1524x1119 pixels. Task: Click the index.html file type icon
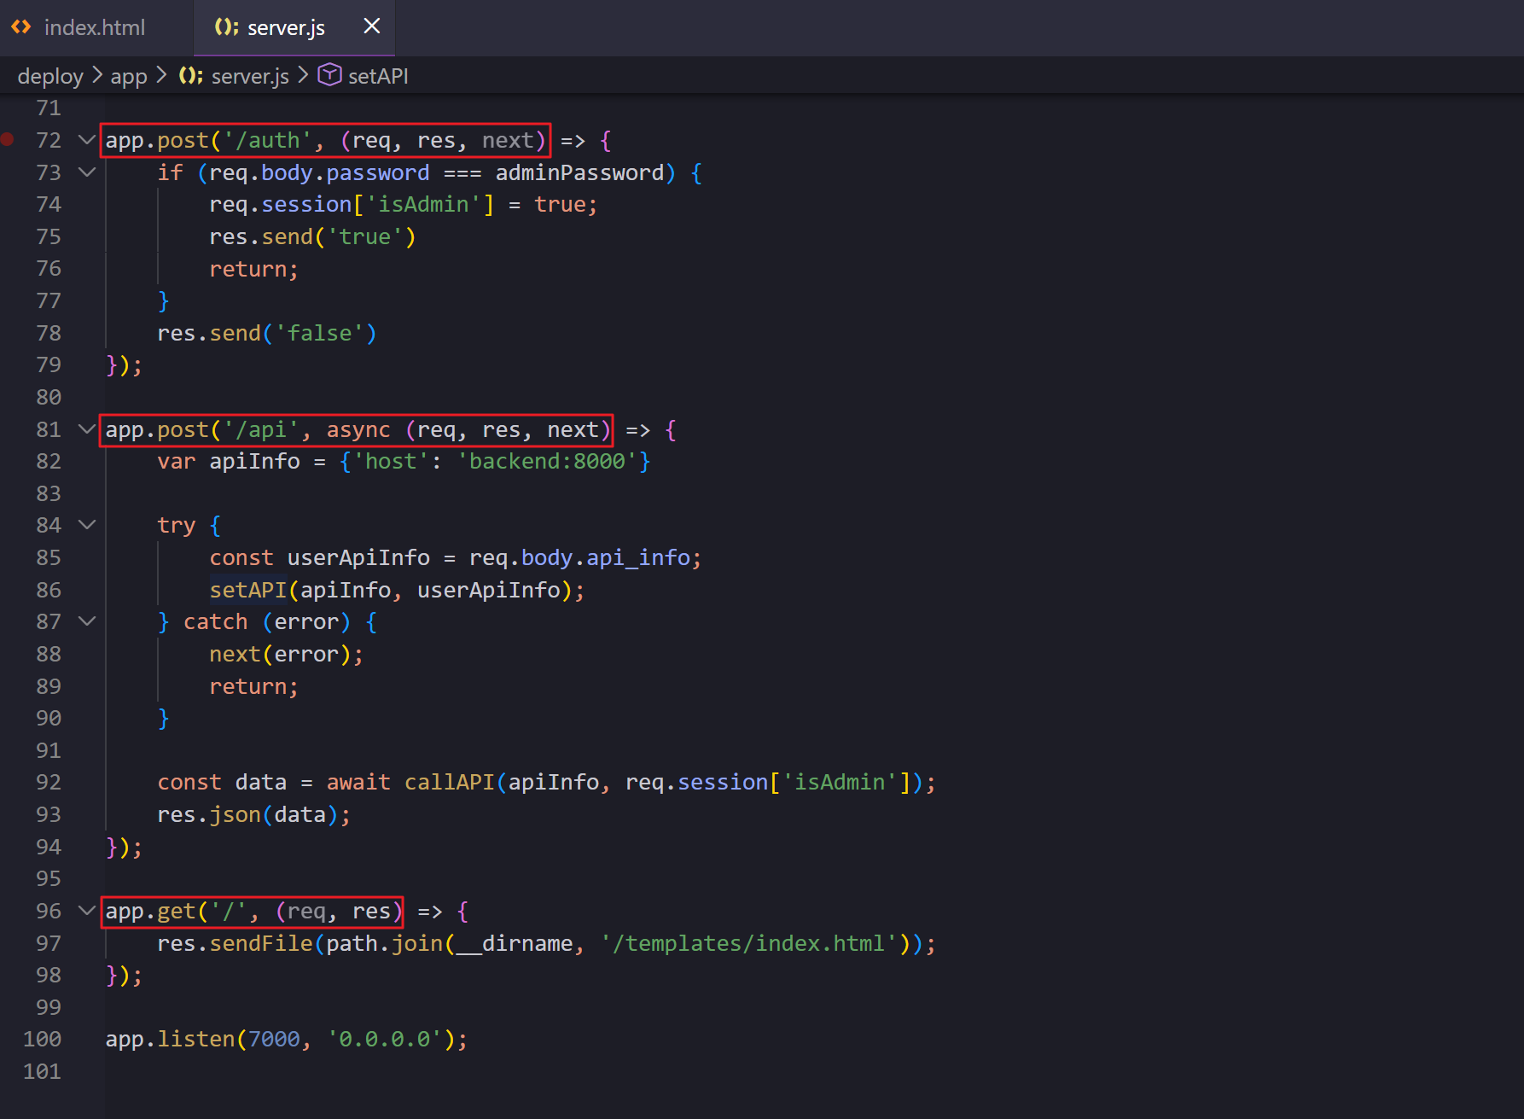[x=21, y=27]
